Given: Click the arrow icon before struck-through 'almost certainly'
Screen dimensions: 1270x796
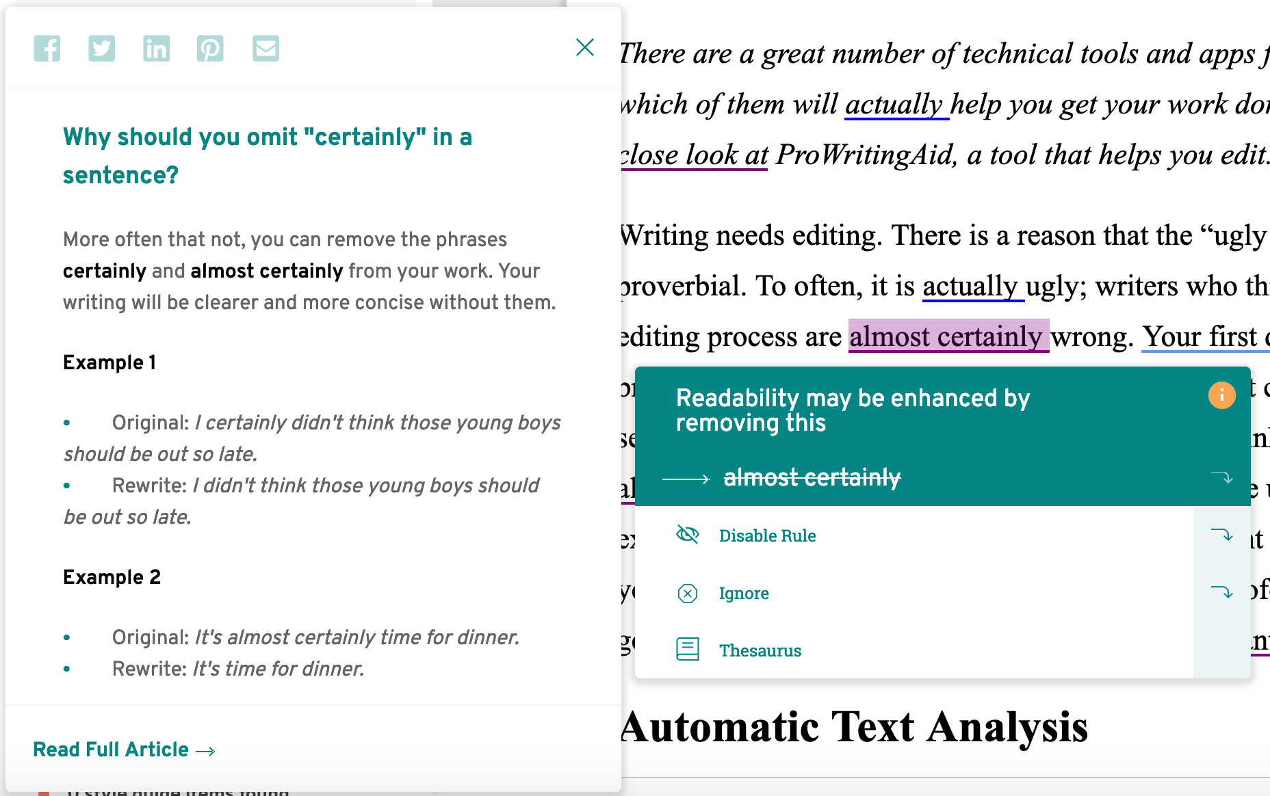Looking at the screenshot, I should coord(686,479).
